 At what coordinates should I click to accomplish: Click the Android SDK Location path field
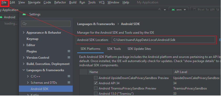[x=164, y=40]
